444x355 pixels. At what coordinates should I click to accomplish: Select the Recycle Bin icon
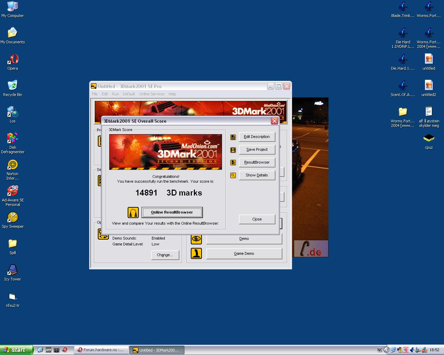[12, 88]
